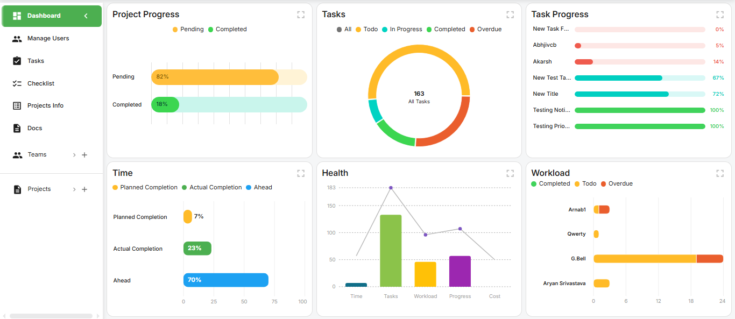735x319 pixels.
Task: Collapse the sidebar with the chevron arrow
Action: point(86,16)
